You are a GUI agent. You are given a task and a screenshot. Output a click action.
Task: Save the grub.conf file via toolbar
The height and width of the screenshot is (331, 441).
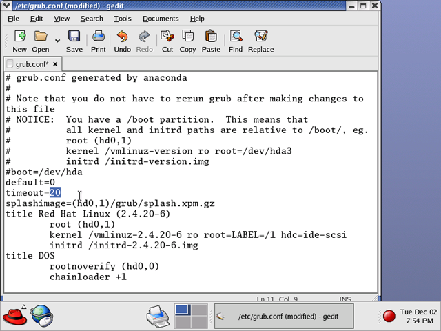pos(74,41)
